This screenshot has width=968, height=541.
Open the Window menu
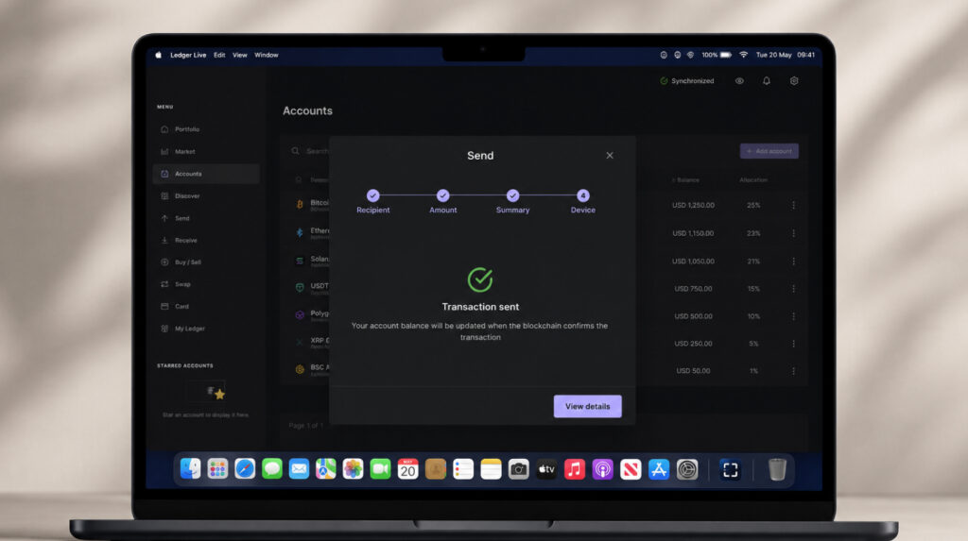(x=266, y=55)
